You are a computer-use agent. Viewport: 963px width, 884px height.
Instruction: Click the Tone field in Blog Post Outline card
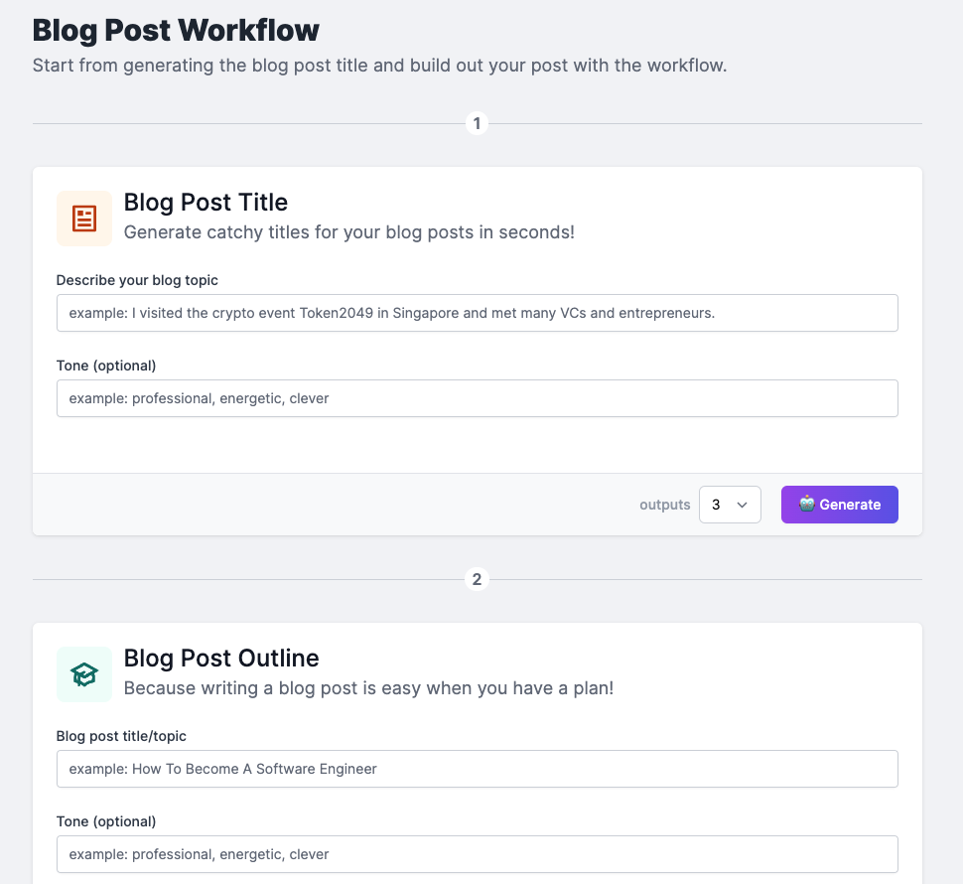(477, 854)
